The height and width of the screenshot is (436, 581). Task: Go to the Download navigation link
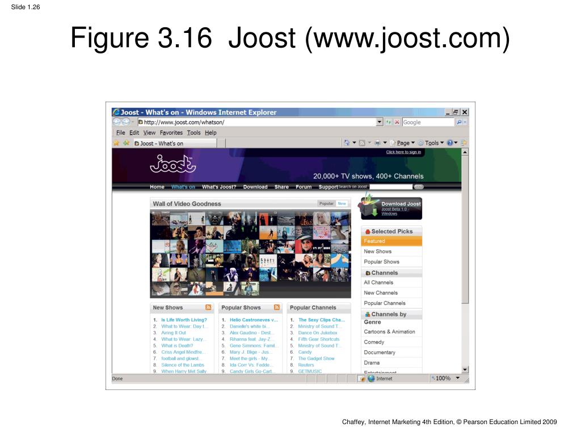point(255,187)
